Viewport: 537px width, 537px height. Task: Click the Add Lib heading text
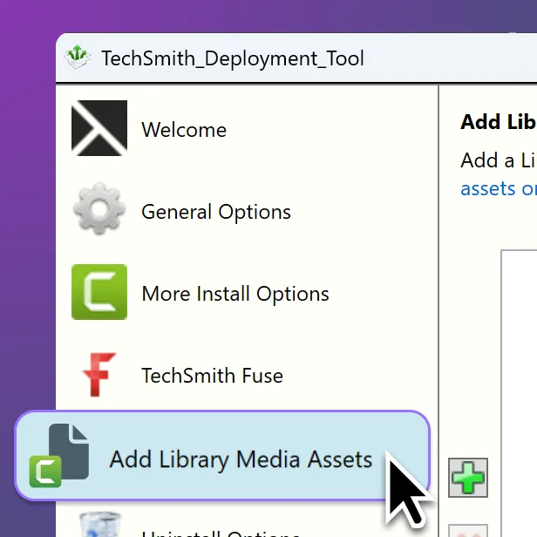(x=499, y=122)
